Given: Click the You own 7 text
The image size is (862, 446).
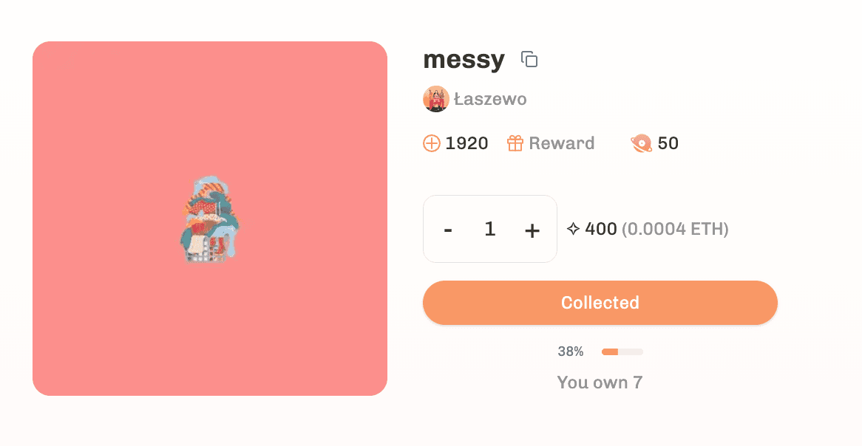Looking at the screenshot, I should click(x=600, y=382).
